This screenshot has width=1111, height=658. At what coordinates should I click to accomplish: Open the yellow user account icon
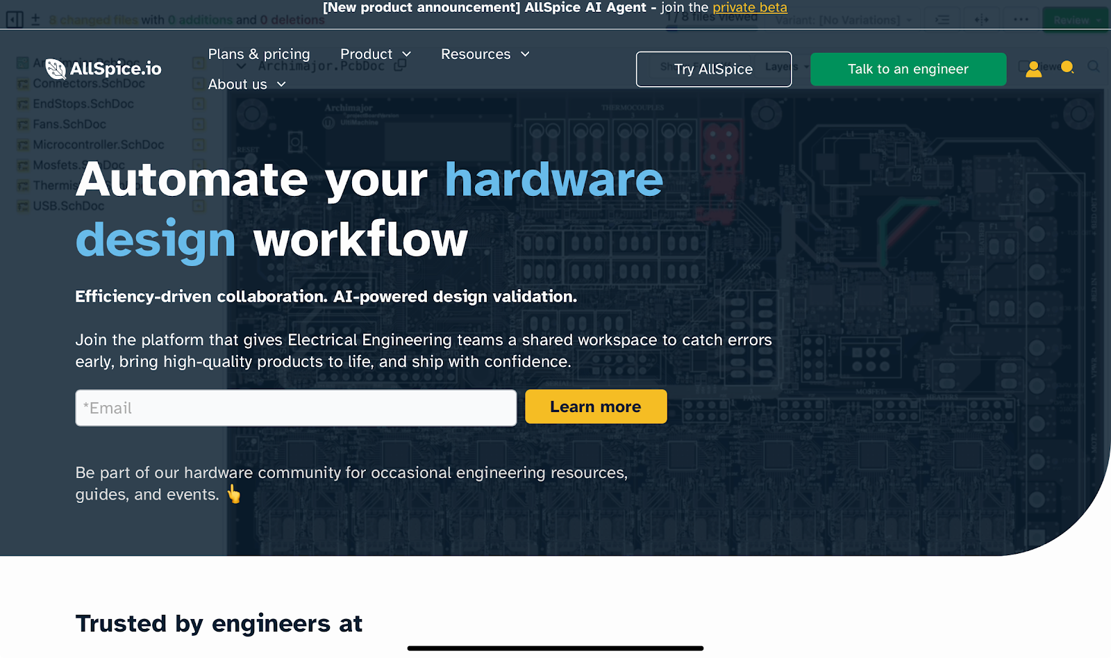point(1033,69)
